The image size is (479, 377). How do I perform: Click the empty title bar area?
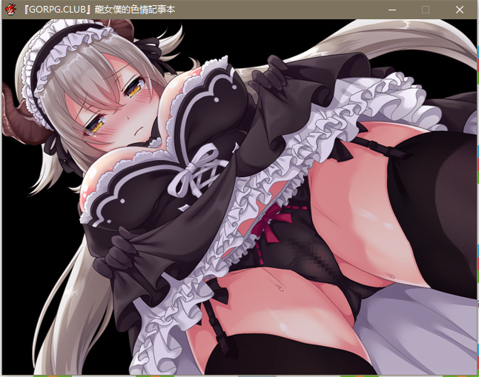tap(297, 10)
